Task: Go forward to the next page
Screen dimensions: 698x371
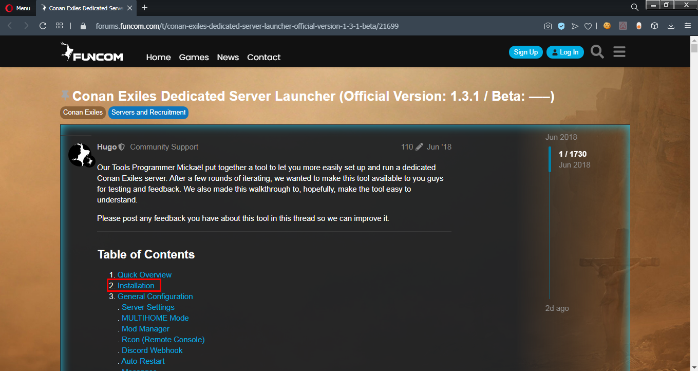Action: click(26, 26)
